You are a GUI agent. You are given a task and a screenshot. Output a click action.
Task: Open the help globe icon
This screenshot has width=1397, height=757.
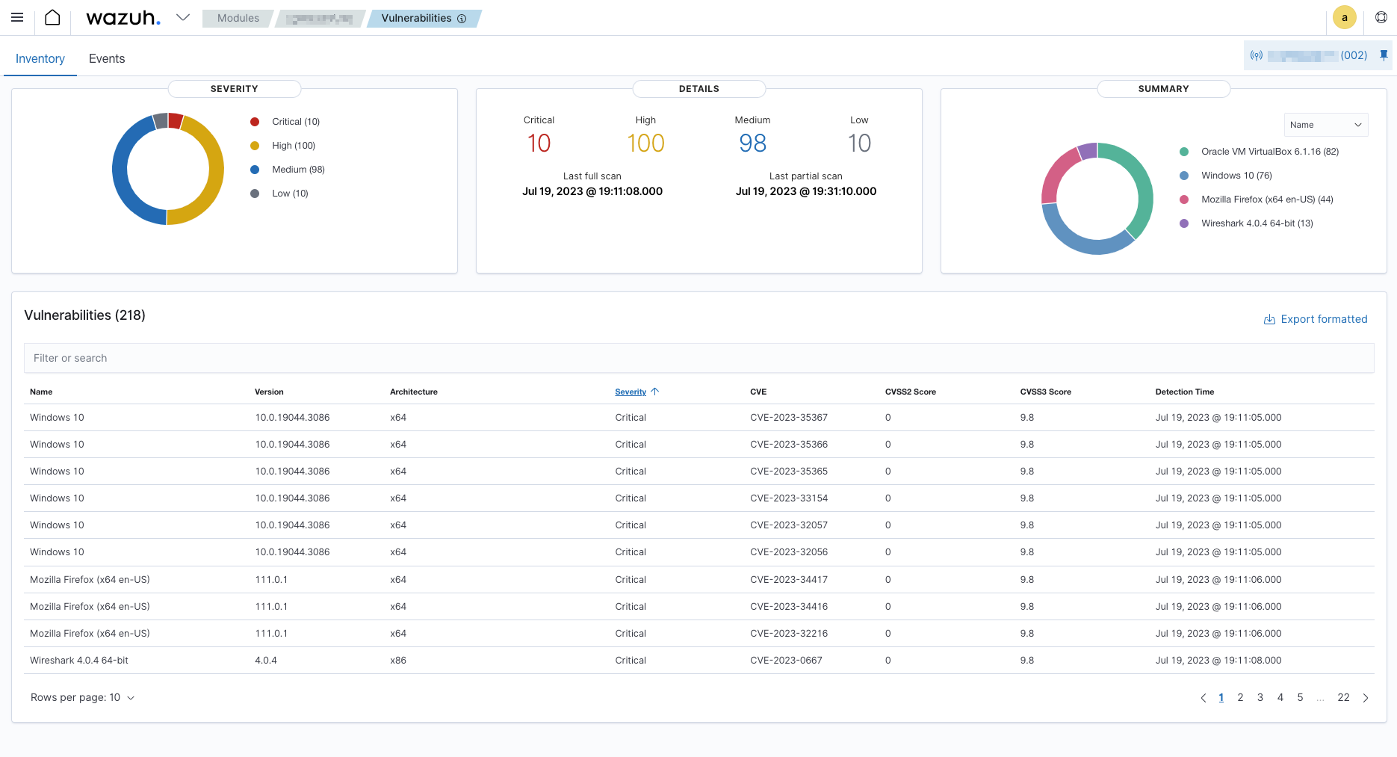click(x=1381, y=18)
